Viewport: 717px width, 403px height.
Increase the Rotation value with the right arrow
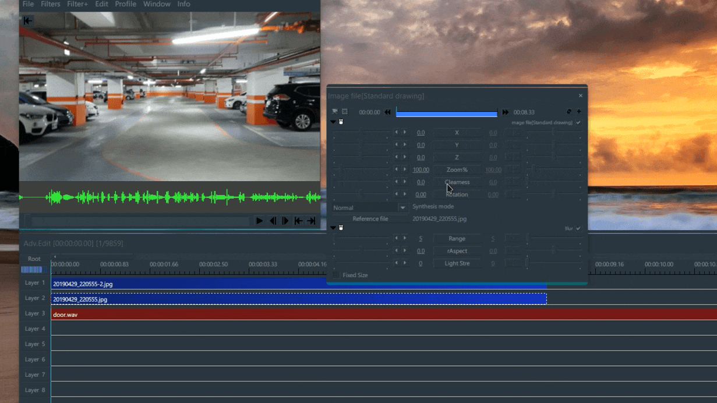[404, 195]
